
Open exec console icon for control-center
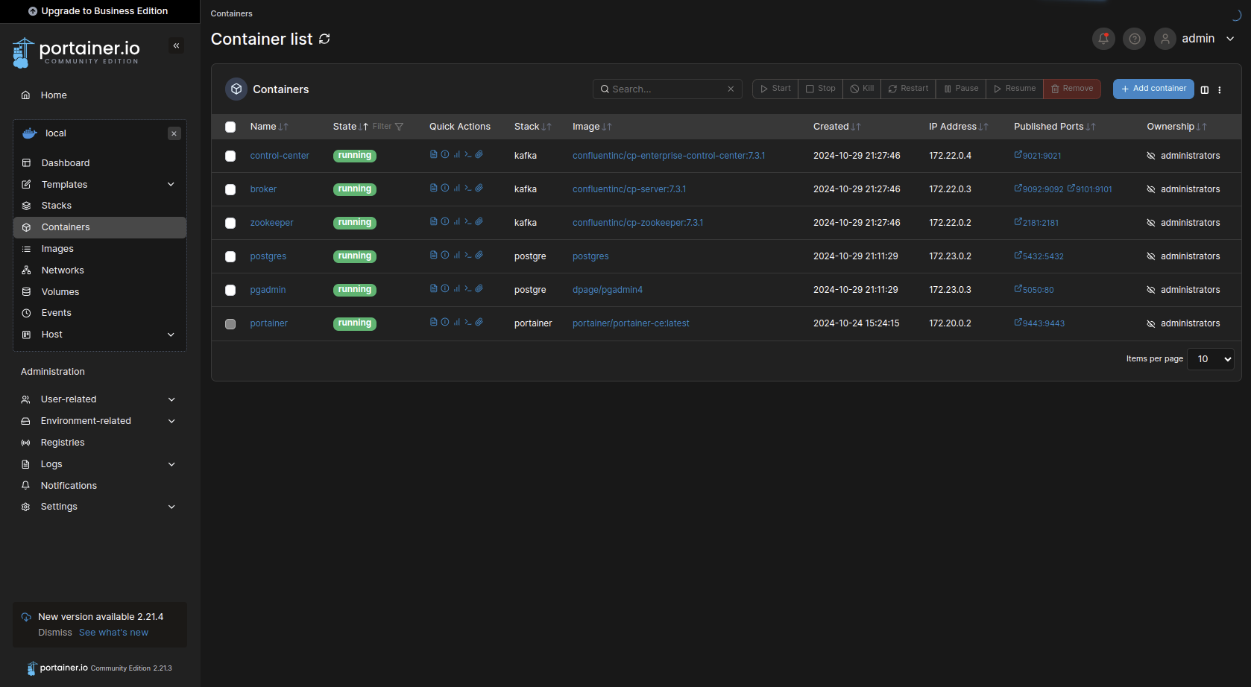(x=468, y=155)
